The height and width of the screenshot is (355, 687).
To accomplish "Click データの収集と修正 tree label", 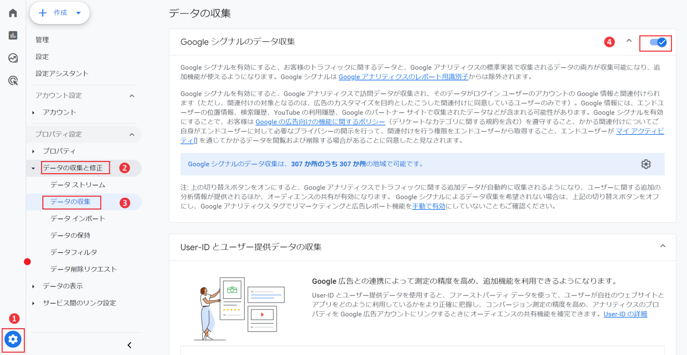I will click(x=73, y=168).
